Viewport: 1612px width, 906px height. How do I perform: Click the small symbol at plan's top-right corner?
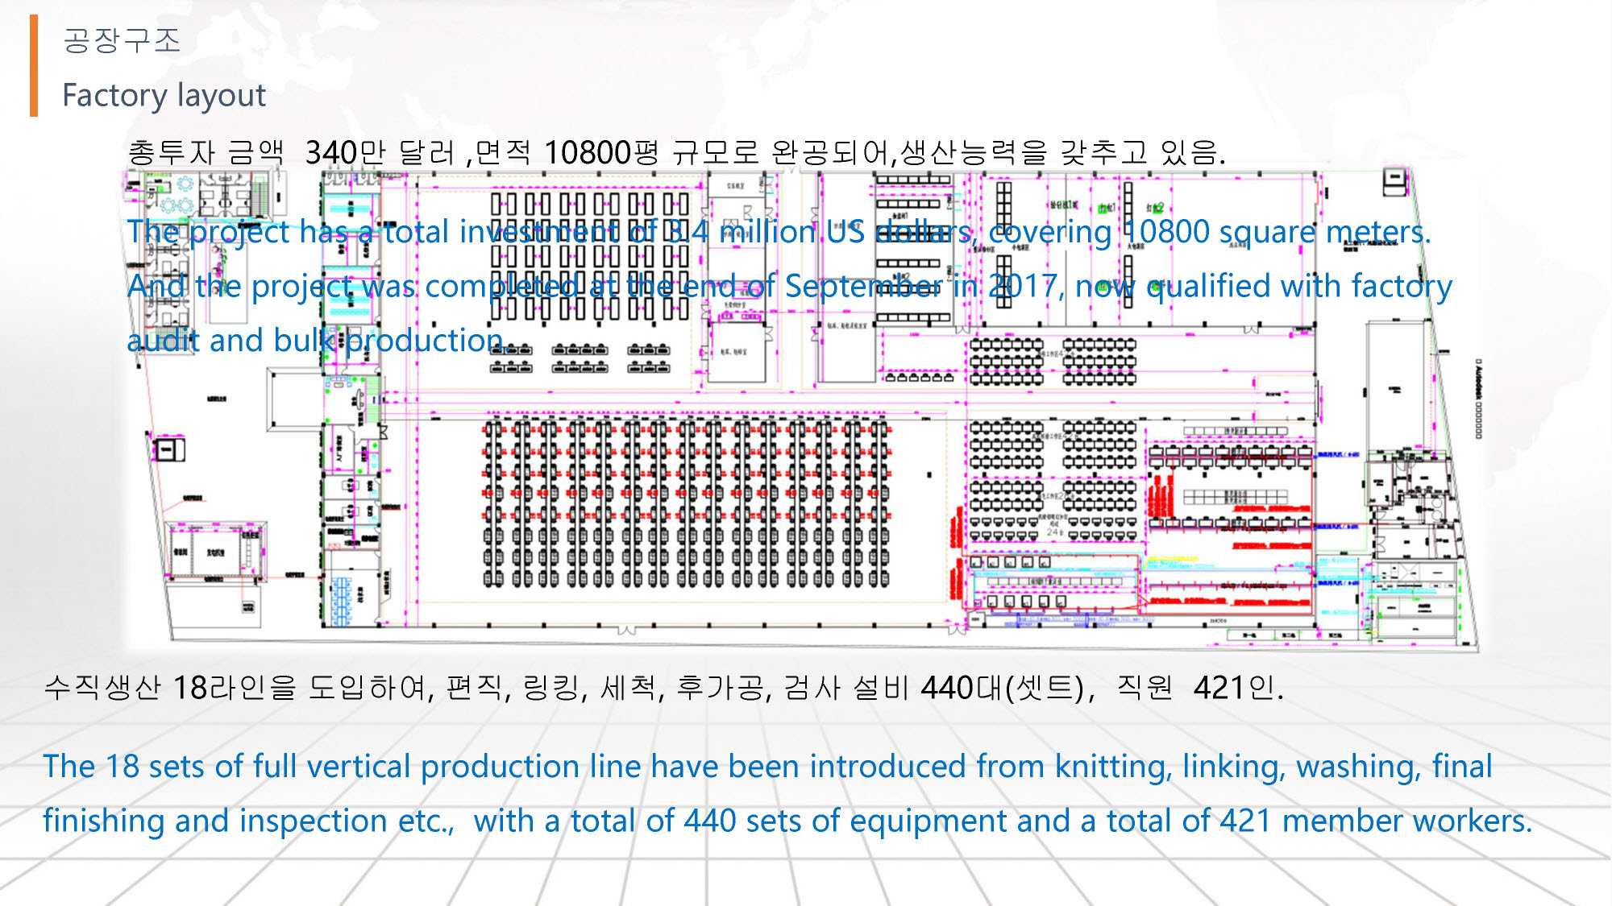pyautogui.click(x=1394, y=181)
